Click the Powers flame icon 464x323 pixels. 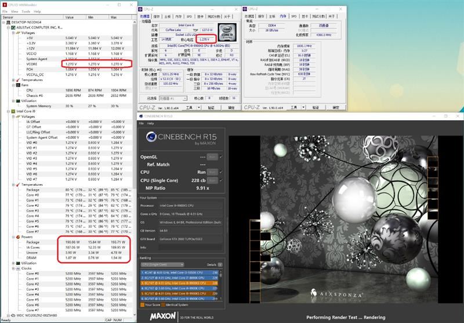[18, 237]
